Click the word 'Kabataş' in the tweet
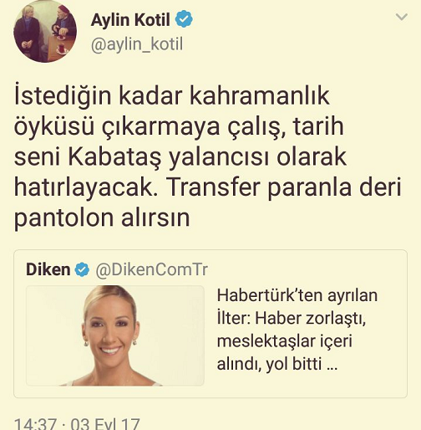The height and width of the screenshot is (430, 421). [x=114, y=157]
